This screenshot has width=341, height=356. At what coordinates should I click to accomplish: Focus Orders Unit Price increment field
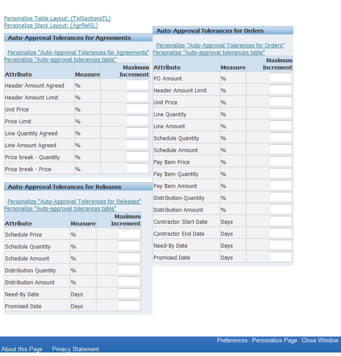point(281,101)
